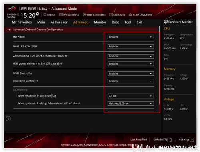Image resolution: width=200 pixels, height=152 pixels.
Task: Toggle AURA ON/OFF(F4)
Action: click(x=141, y=15)
